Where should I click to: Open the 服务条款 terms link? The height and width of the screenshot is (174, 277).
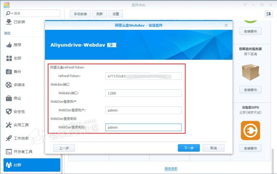click(171, 168)
